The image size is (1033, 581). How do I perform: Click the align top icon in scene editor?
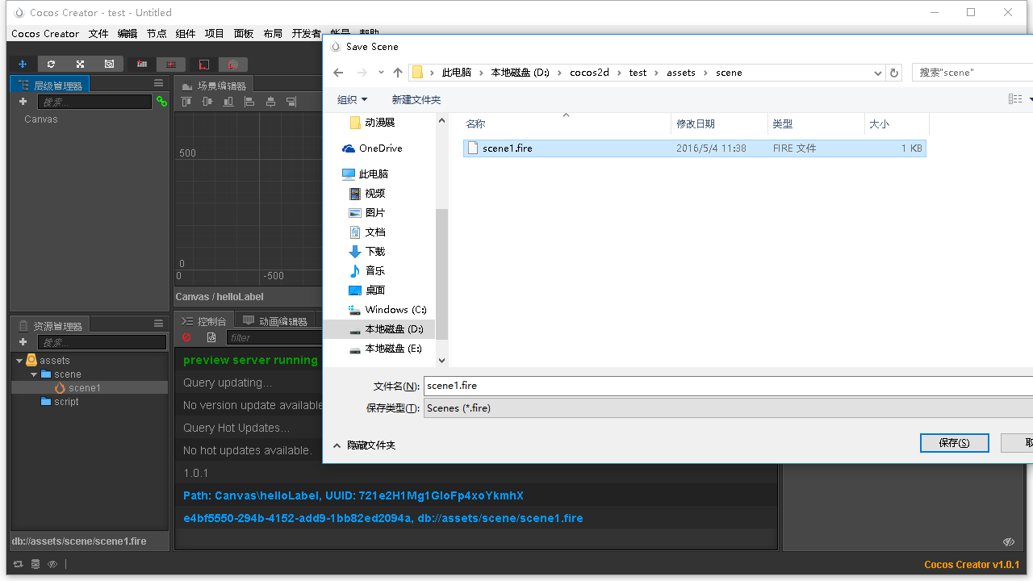(186, 102)
